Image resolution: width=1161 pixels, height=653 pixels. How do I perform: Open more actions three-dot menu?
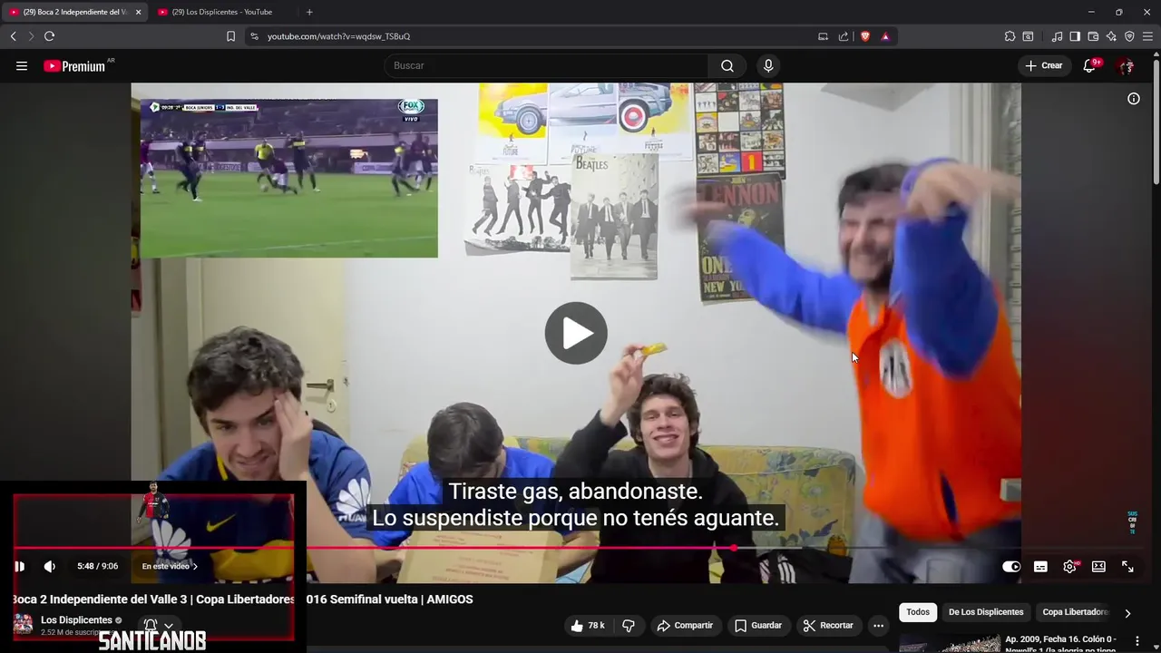[878, 626]
